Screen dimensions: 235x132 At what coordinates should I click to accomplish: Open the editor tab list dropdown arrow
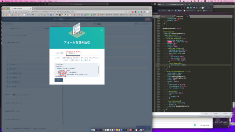(231, 16)
